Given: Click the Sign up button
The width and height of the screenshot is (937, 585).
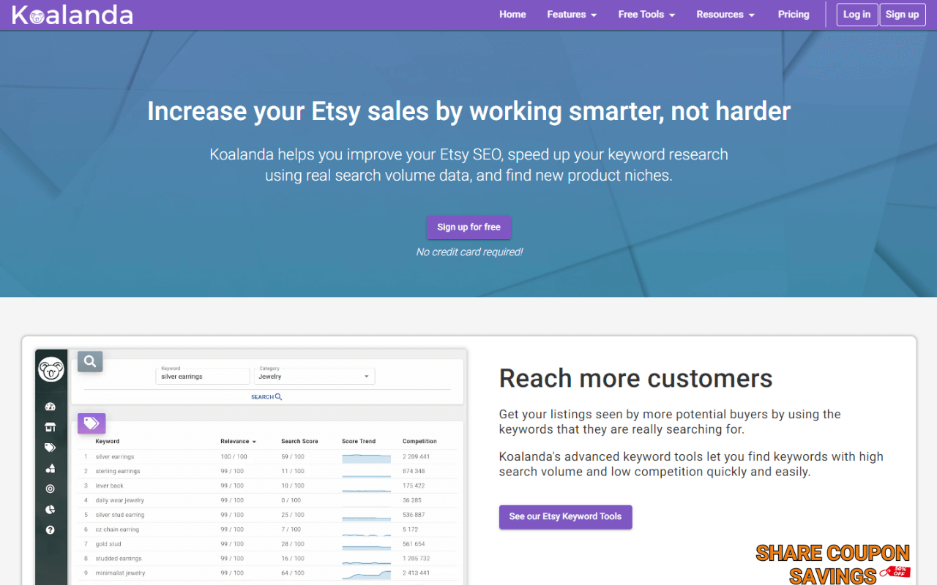Looking at the screenshot, I should click(903, 15).
